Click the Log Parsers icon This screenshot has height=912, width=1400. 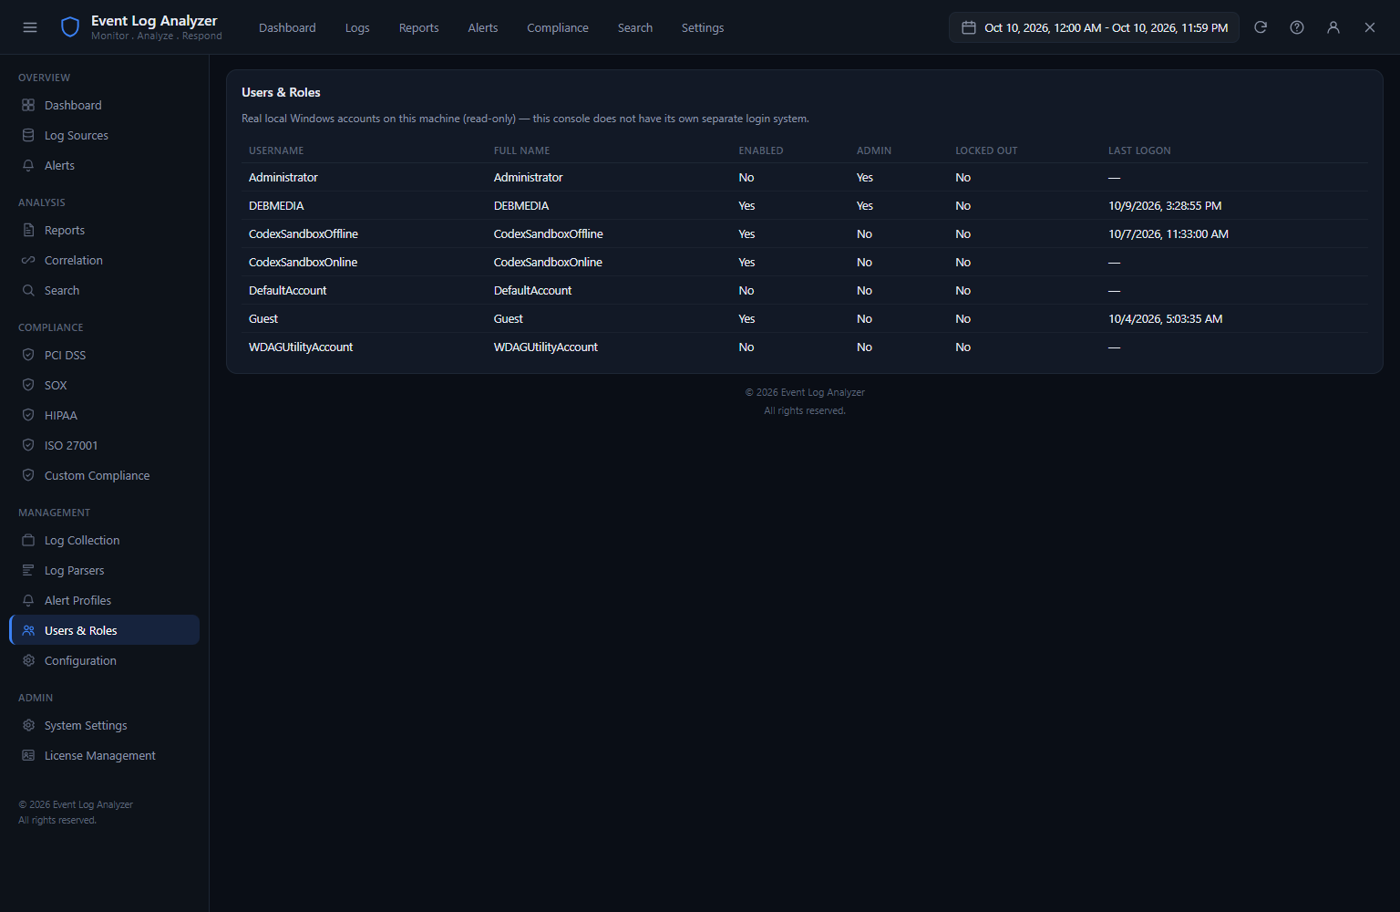coord(28,570)
